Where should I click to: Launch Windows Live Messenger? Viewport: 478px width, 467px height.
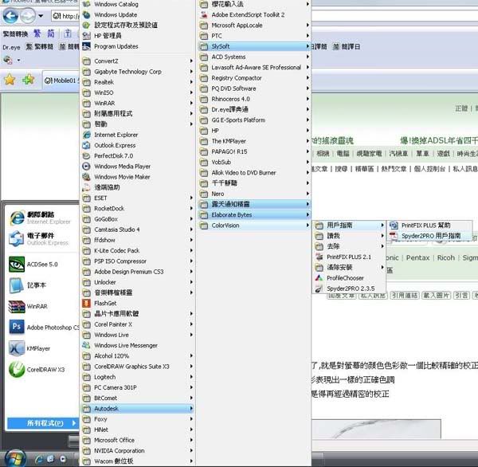(138, 345)
